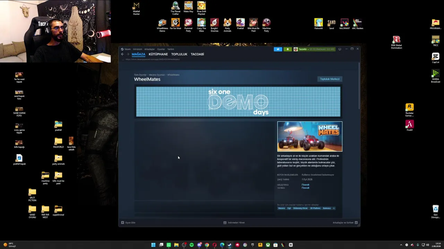Open the VALORANT desktop shortcut
This screenshot has height=249, width=444.
coord(344,24)
